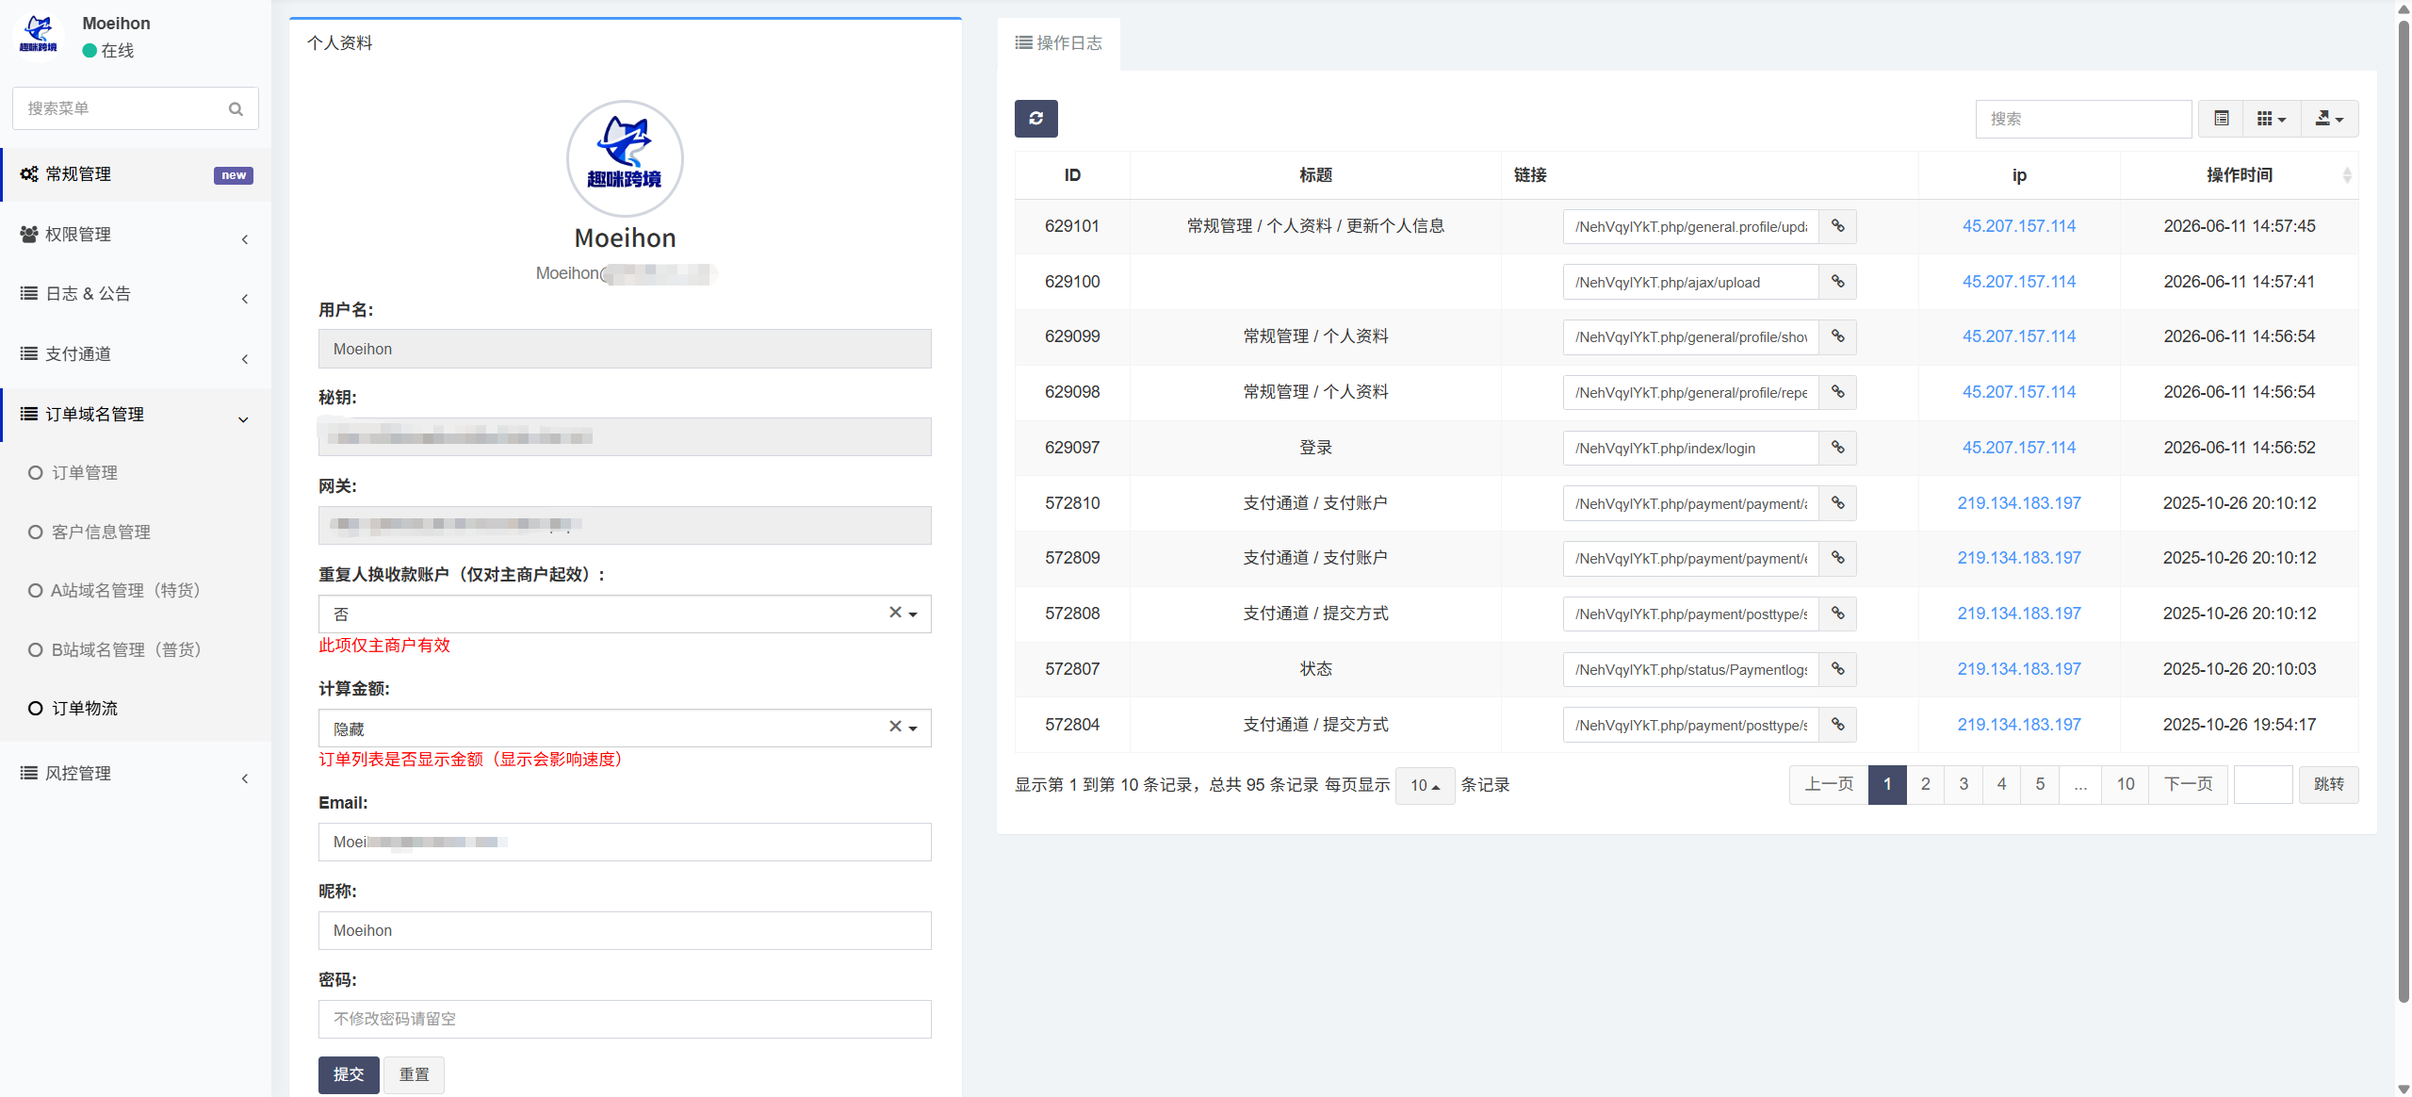Open the columns grid icon dropdown
This screenshot has width=2412, height=1097.
[x=2272, y=119]
